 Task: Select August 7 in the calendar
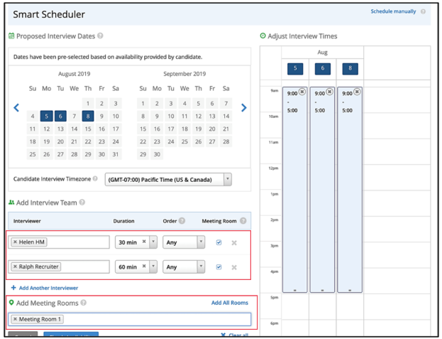[x=74, y=116]
